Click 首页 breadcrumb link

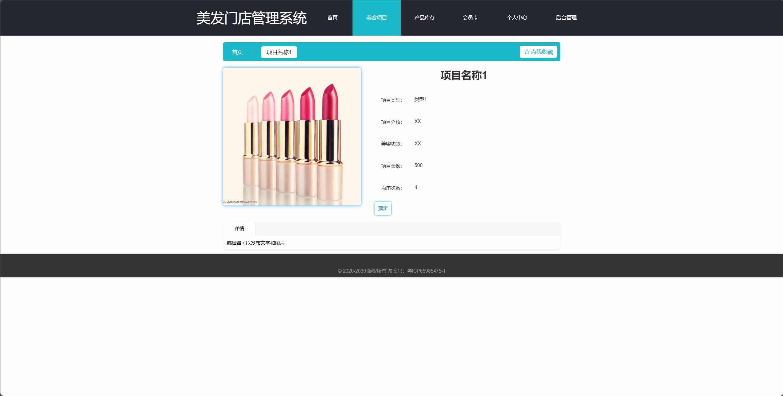click(237, 52)
